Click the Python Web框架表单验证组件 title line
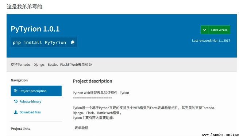The width and height of the screenshot is (239, 137). click(x=101, y=93)
